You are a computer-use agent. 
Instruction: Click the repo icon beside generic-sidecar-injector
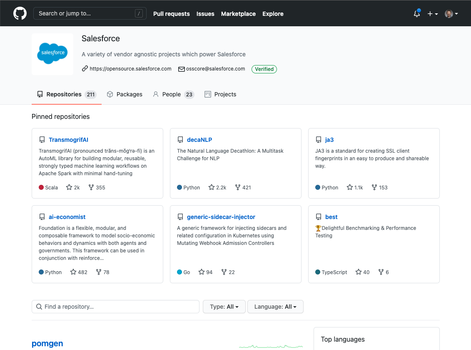pos(180,217)
